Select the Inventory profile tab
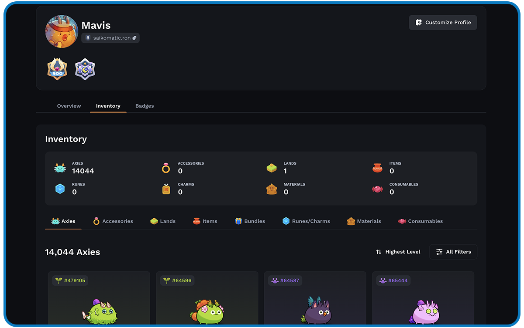Viewport: 524px width, 328px height. [x=108, y=106]
